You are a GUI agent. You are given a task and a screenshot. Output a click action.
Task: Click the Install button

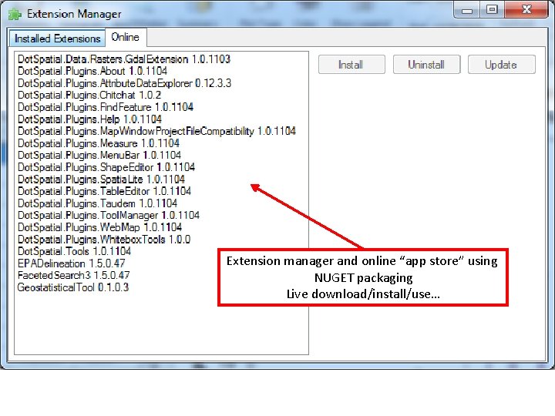point(351,65)
